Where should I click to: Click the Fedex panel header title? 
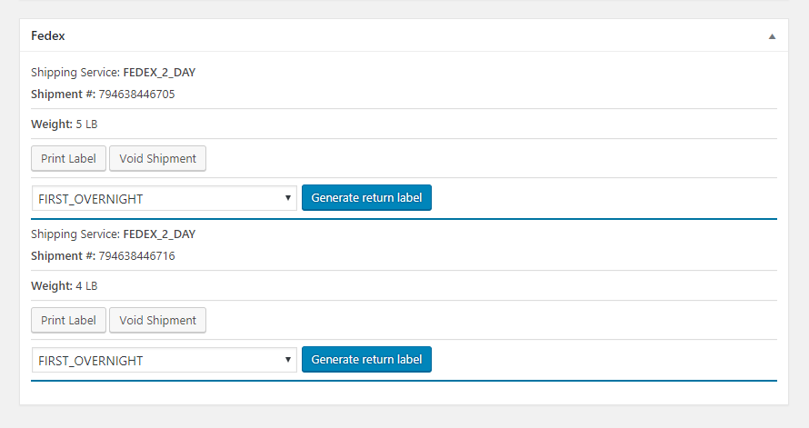48,35
